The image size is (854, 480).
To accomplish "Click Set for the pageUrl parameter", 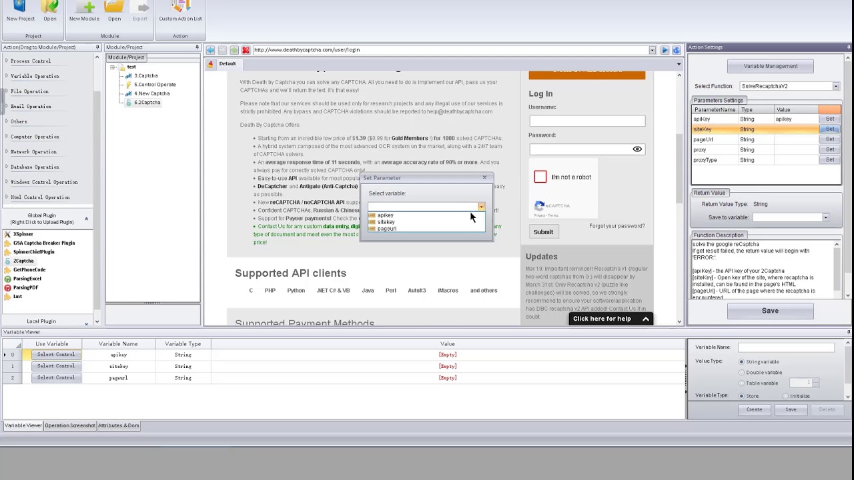I will coord(830,139).
